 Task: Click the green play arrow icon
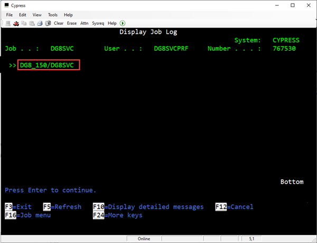(123, 23)
